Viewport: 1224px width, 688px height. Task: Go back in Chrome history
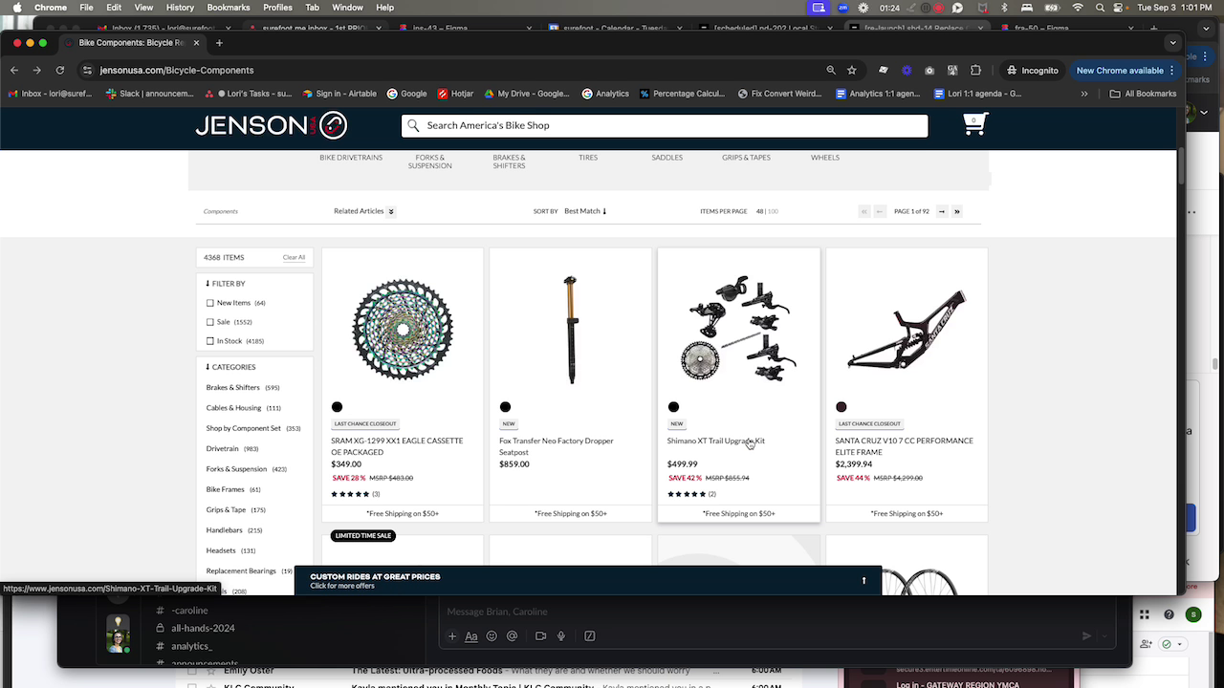tap(14, 70)
